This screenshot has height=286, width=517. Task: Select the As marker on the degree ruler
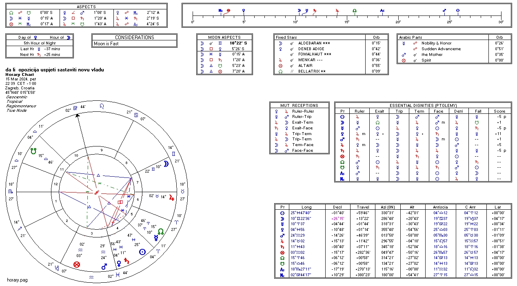tap(382, 11)
